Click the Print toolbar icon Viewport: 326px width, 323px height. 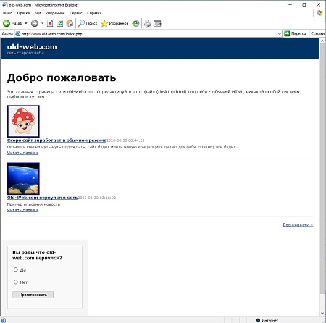click(147, 23)
